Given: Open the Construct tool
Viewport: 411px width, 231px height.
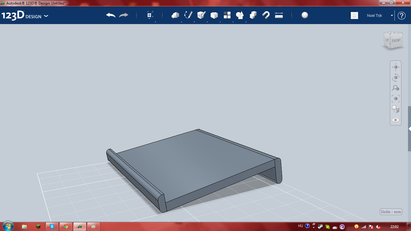Looking at the screenshot, I should [x=201, y=15].
